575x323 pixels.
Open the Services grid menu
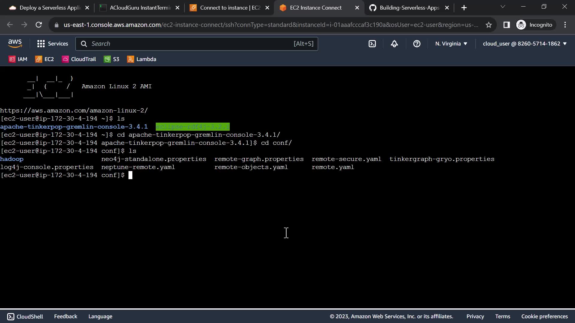click(53, 44)
